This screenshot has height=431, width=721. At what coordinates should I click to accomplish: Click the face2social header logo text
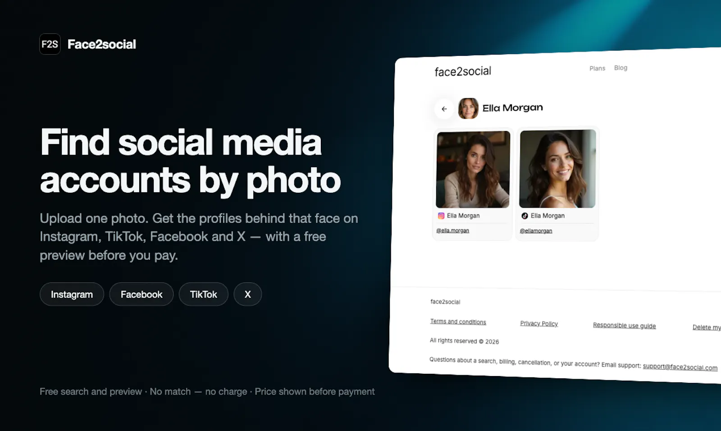[463, 71]
